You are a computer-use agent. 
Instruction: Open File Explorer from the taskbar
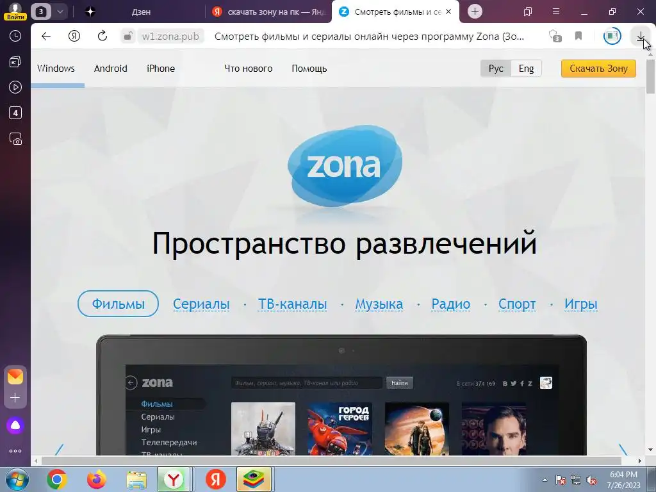tap(136, 479)
